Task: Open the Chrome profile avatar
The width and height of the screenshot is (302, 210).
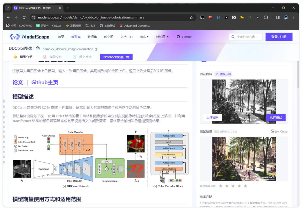Action: (286, 17)
